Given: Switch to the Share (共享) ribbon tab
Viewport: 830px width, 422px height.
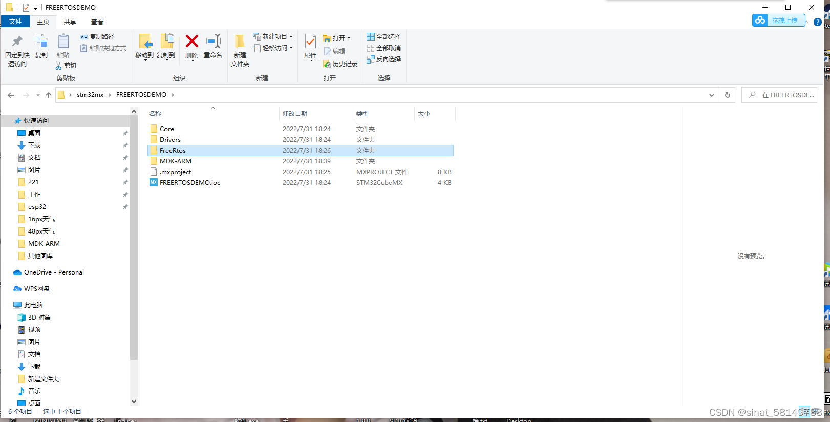Looking at the screenshot, I should [70, 22].
